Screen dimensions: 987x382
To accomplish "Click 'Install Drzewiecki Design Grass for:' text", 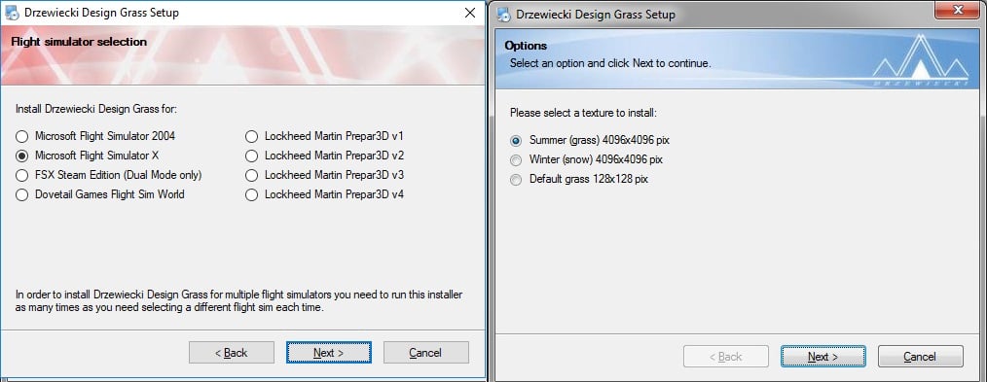I will pos(96,109).
